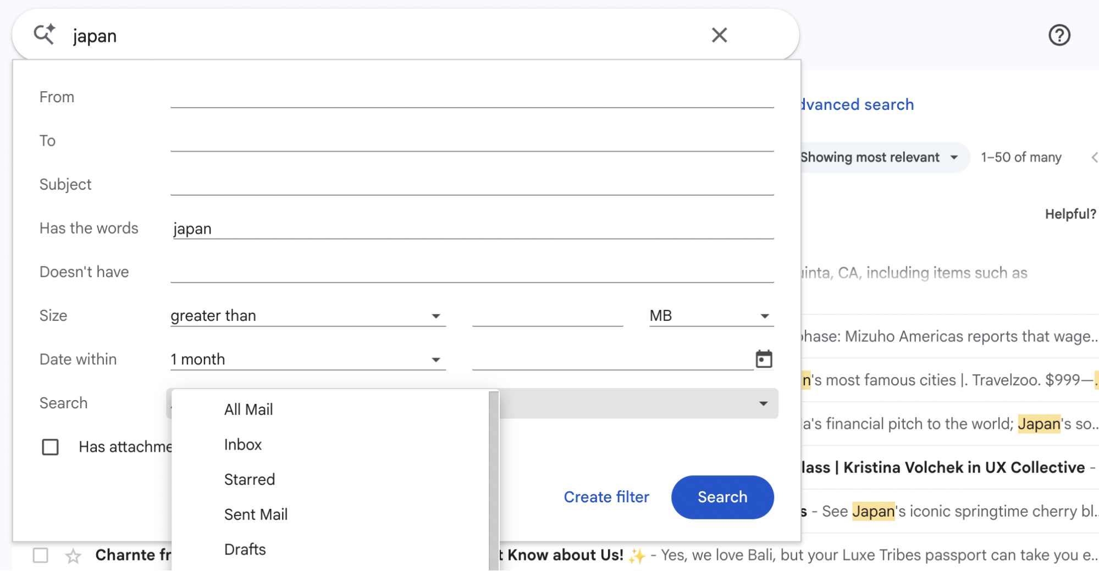Click Has the words field containing japan
1099x571 pixels.
click(x=472, y=228)
